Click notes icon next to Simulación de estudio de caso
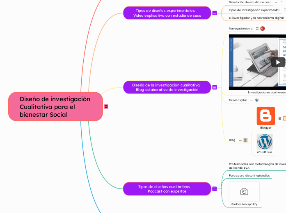 point(276,2)
